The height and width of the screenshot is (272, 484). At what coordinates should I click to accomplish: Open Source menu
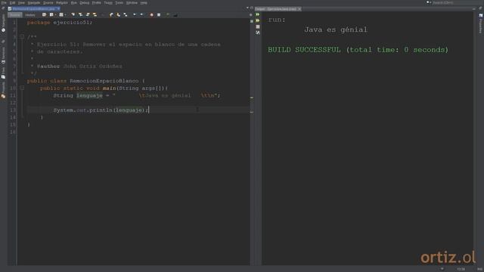point(48,3)
